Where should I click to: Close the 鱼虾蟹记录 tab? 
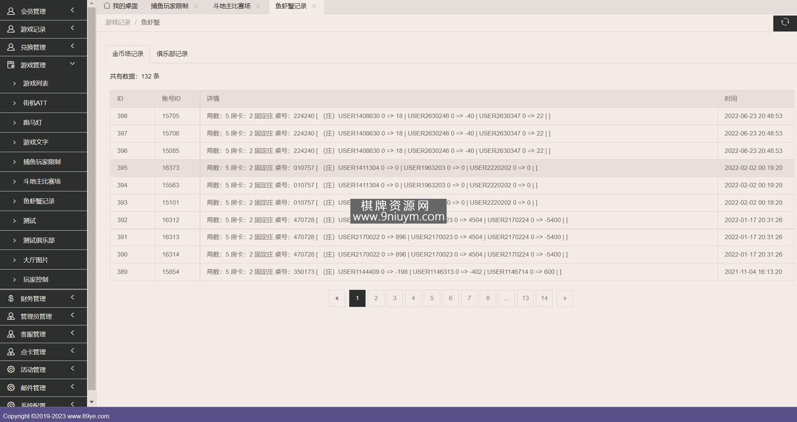(x=314, y=6)
